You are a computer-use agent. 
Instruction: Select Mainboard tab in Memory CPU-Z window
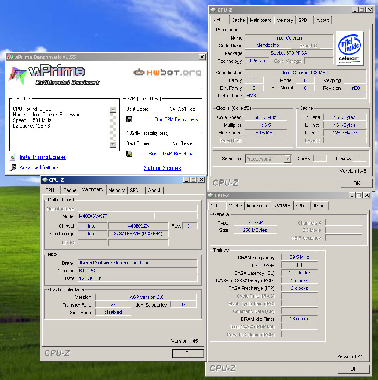pyautogui.click(x=258, y=206)
